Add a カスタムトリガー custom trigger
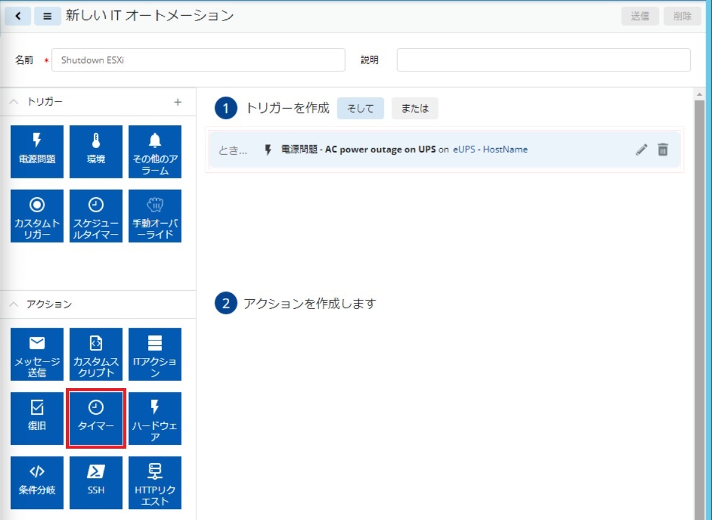 37,216
